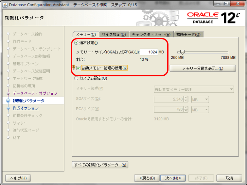Click the 取消 button
The height and width of the screenshot is (185, 247).
229,178
